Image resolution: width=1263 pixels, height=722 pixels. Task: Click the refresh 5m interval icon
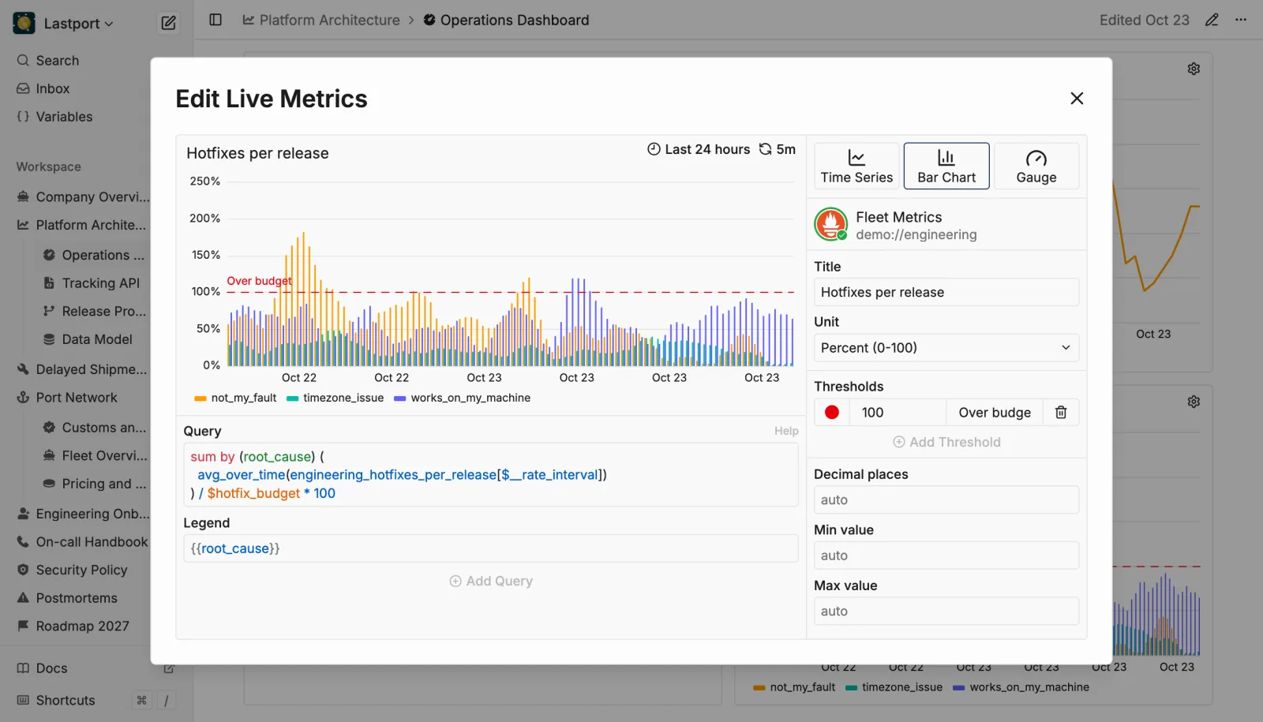click(765, 149)
